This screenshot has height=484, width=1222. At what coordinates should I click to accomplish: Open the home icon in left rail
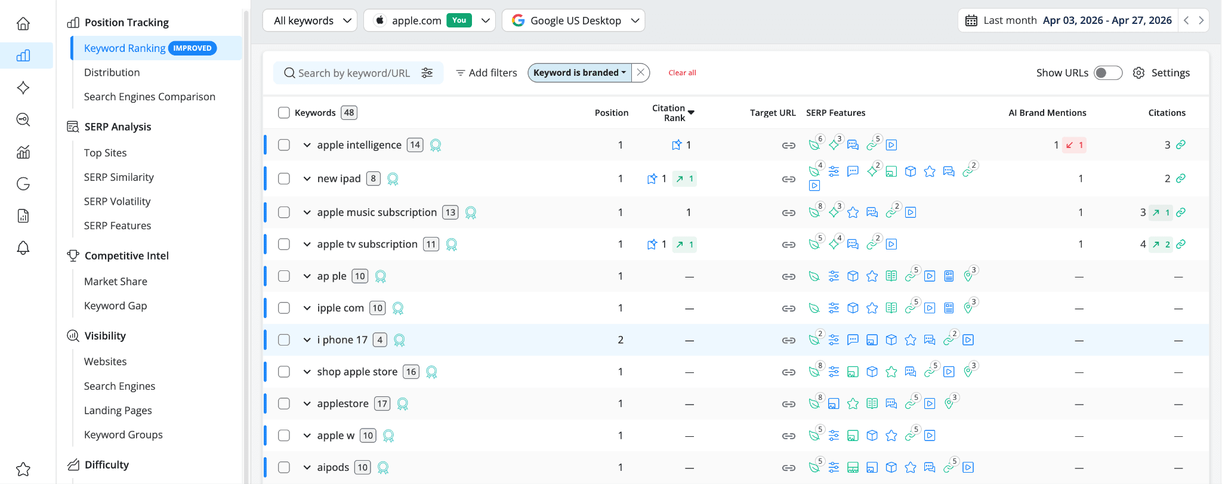tap(23, 24)
